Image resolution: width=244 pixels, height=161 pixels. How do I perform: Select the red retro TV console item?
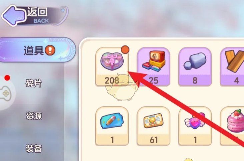(153, 66)
